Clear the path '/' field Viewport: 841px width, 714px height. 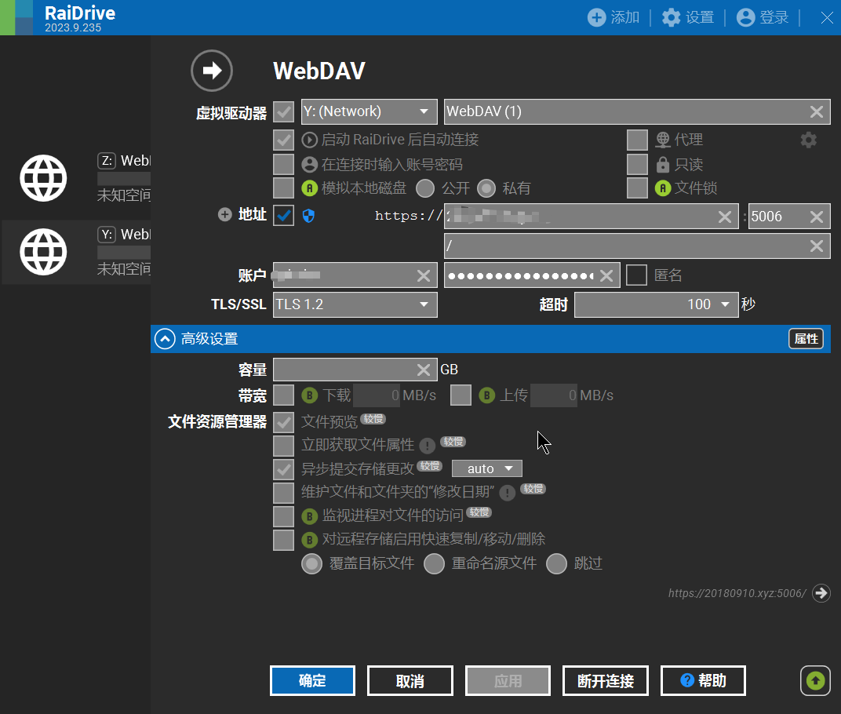[817, 246]
